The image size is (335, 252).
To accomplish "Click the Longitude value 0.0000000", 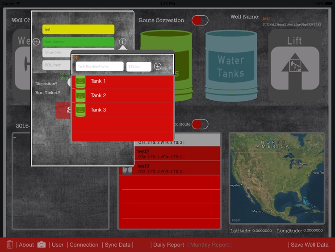I will (313, 231).
